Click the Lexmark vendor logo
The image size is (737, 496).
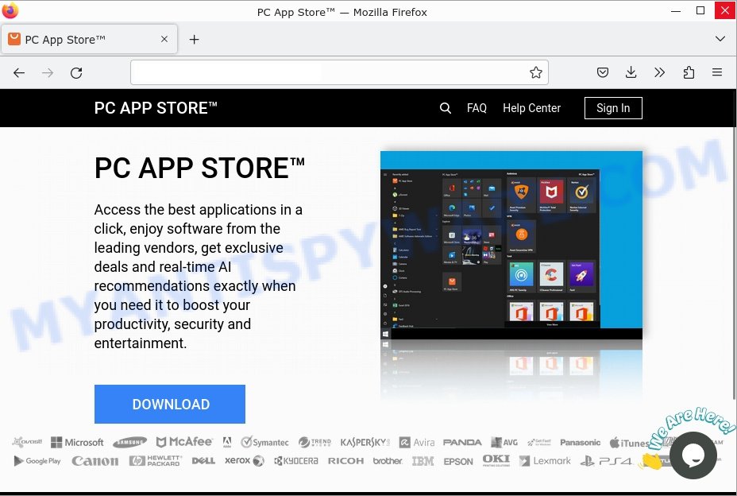[546, 461]
